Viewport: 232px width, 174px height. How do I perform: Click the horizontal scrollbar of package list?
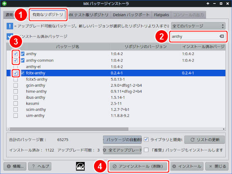point(69,129)
